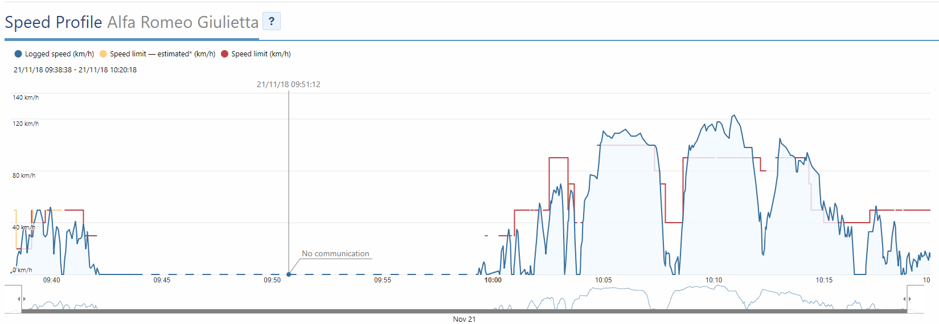Click the 09:55 time axis label
Screen dimensions: 939x324
383,280
